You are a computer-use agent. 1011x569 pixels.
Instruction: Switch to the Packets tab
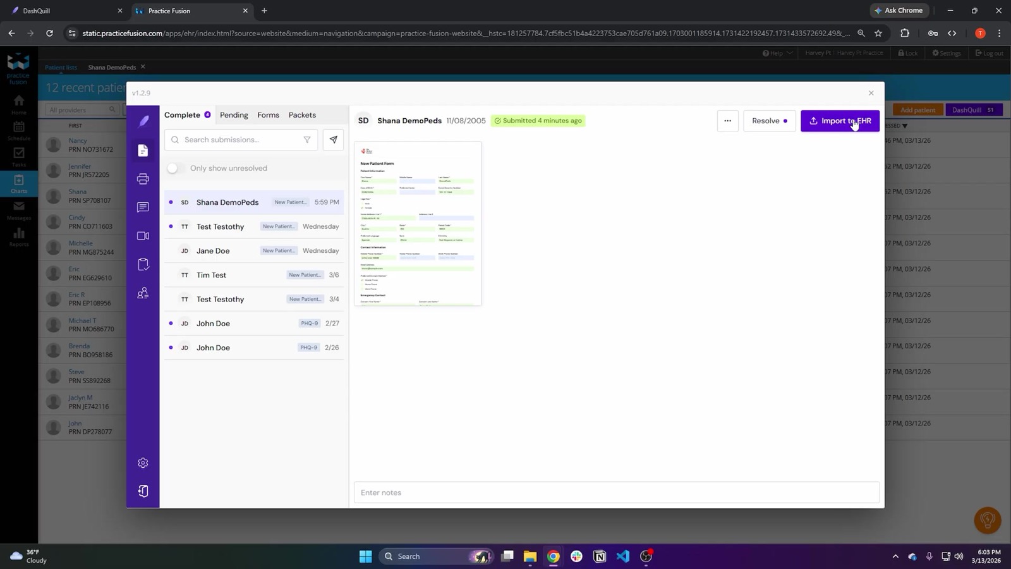point(302,115)
